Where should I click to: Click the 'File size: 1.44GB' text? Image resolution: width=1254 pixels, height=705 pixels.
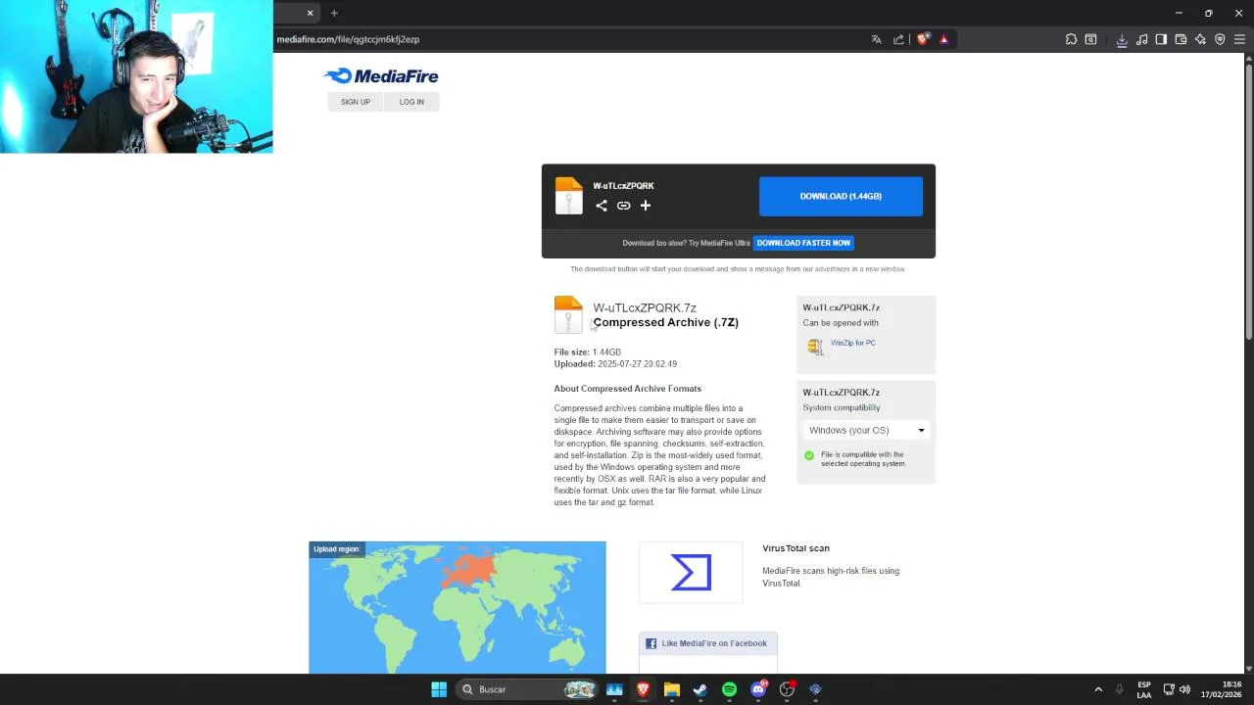[x=588, y=352]
